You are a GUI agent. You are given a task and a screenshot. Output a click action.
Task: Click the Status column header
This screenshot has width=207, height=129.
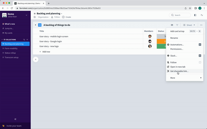(x=161, y=31)
